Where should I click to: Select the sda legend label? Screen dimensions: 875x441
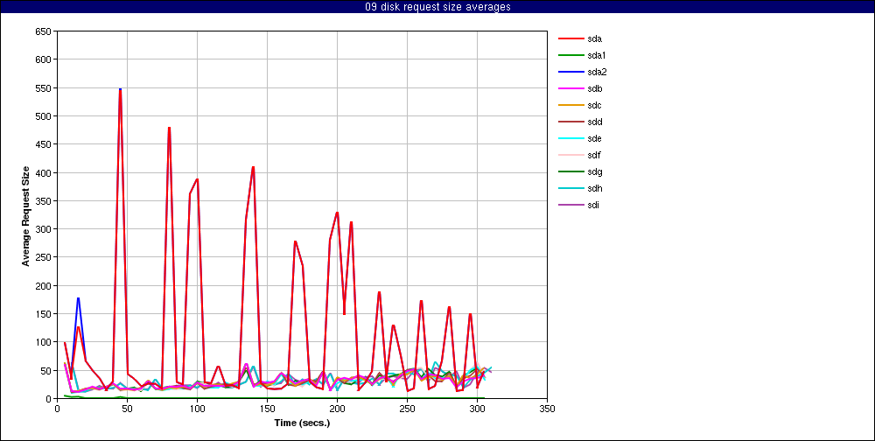point(594,38)
